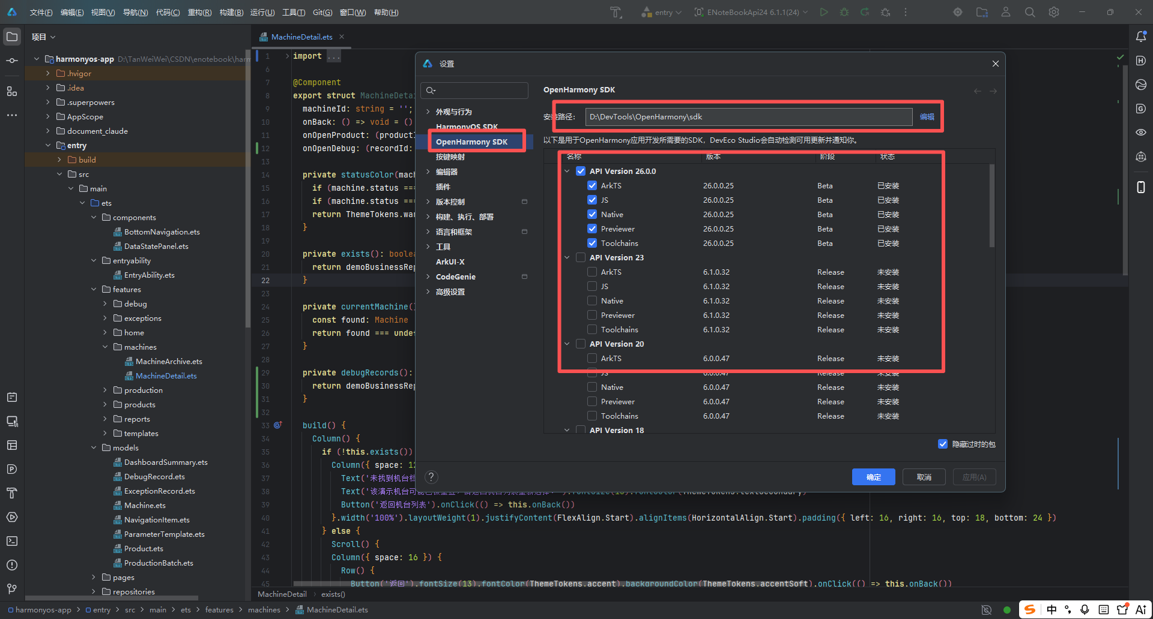1153x619 pixels.
Task: Check the ArkTS 6.1.0.32 checkbox
Action: (592, 272)
